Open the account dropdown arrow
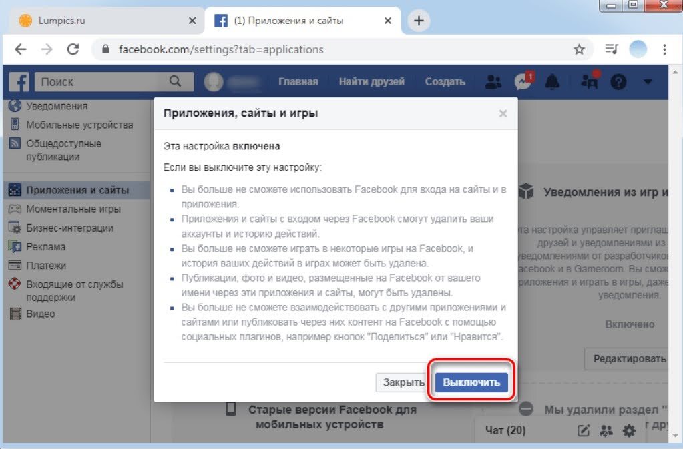The height and width of the screenshot is (449, 683). coord(646,81)
